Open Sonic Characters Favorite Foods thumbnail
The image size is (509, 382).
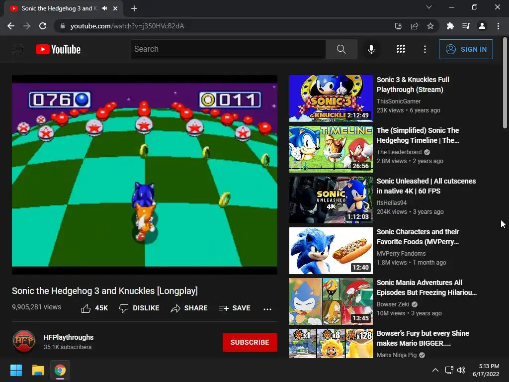(x=331, y=251)
